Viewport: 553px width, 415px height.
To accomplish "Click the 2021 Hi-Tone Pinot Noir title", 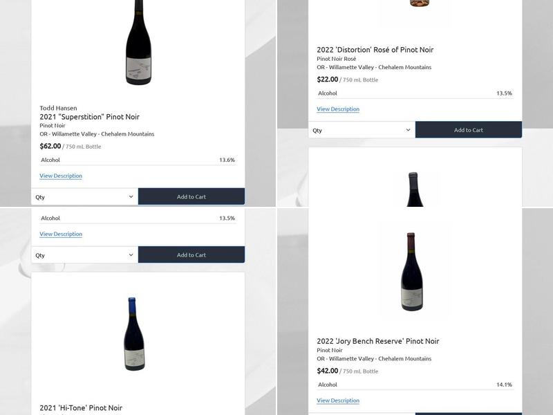I will point(81,408).
